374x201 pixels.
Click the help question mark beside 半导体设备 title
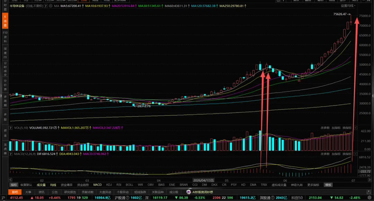pos(46,6)
